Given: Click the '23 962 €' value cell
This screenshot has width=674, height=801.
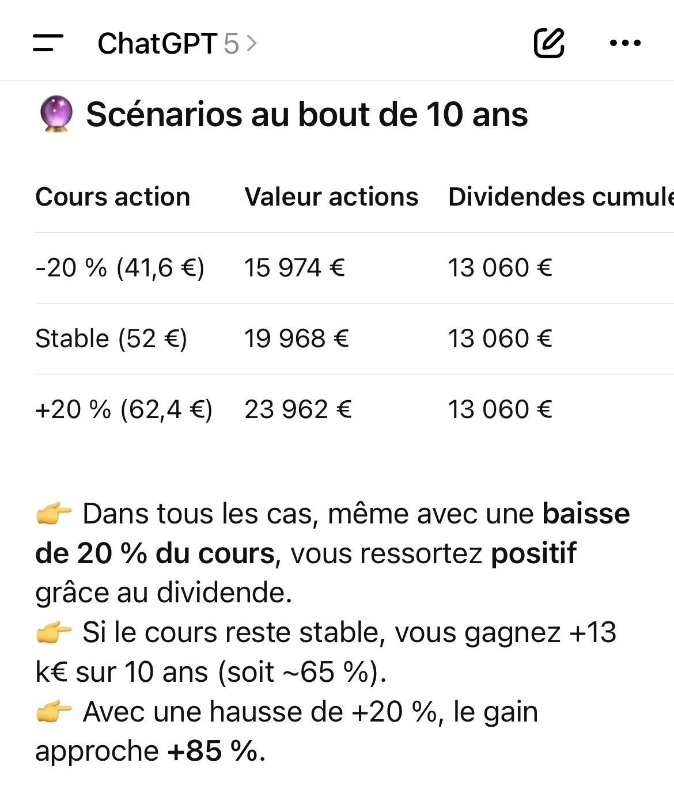Looking at the screenshot, I should coord(298,409).
